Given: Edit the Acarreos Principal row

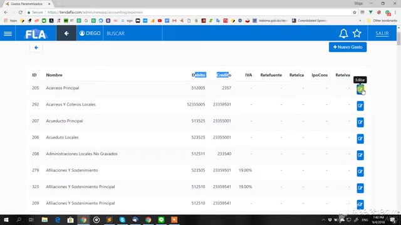Looking at the screenshot, I should [360, 89].
